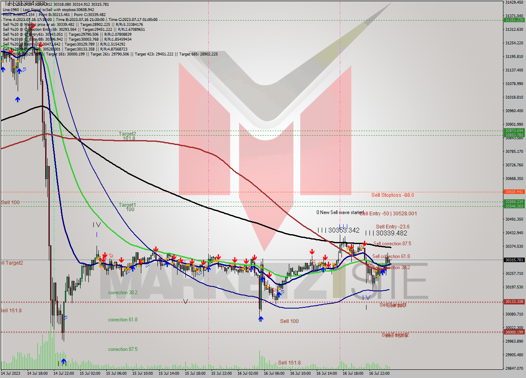Select the 'Sell Entry -50 | 30528.001' label
Viewport: 526px width, 378px height.
coord(388,214)
